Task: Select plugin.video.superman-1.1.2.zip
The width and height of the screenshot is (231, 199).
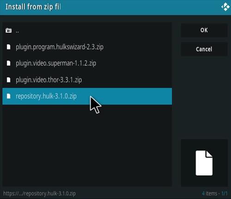Action: (x=87, y=63)
